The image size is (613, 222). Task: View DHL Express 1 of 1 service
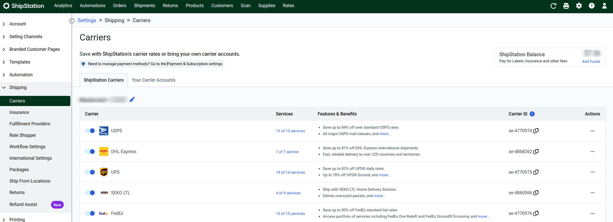(x=287, y=152)
